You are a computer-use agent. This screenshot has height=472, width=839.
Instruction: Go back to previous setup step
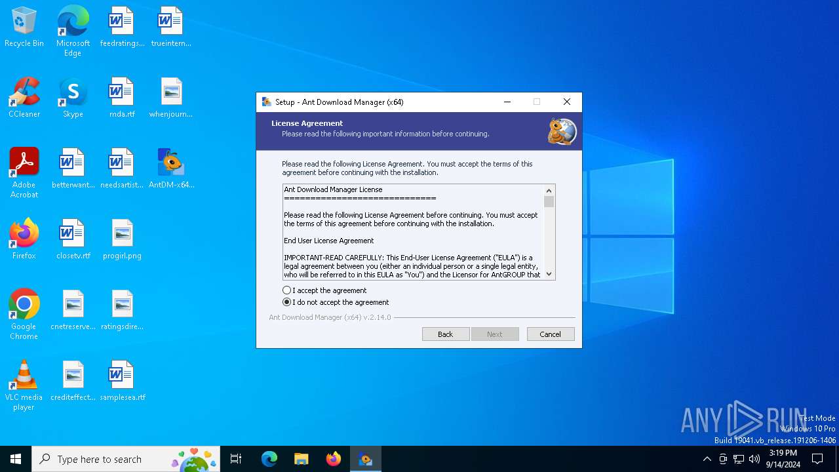click(x=446, y=334)
